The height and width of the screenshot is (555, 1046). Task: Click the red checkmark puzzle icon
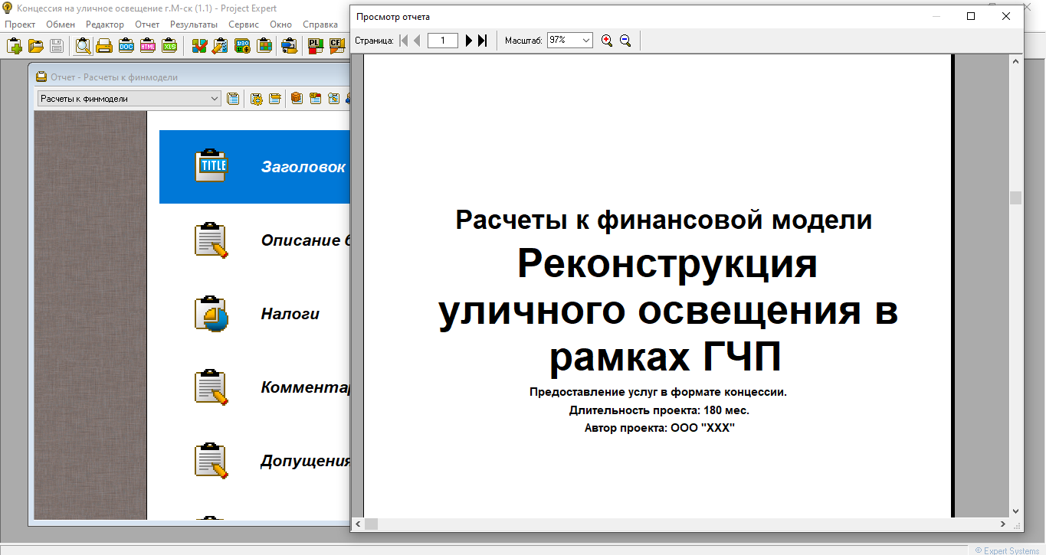[199, 46]
